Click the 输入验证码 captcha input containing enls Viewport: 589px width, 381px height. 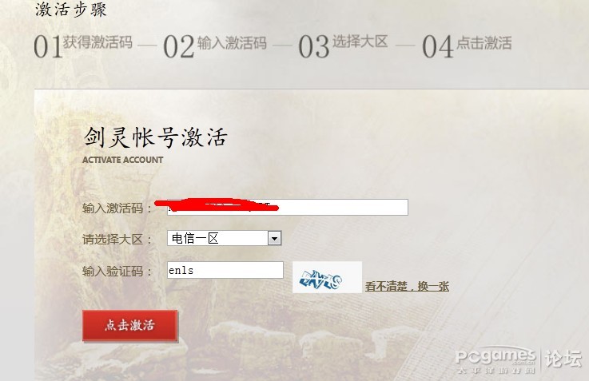225,270
